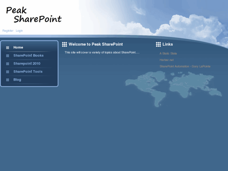Open the SharePoint Books menu item
228x171 pixels.
(x=29, y=56)
